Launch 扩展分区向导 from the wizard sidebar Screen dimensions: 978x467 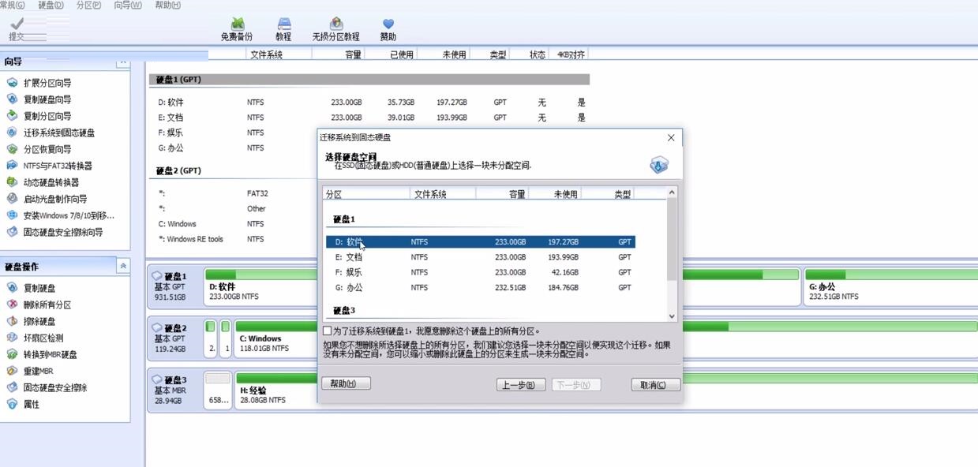(47, 83)
